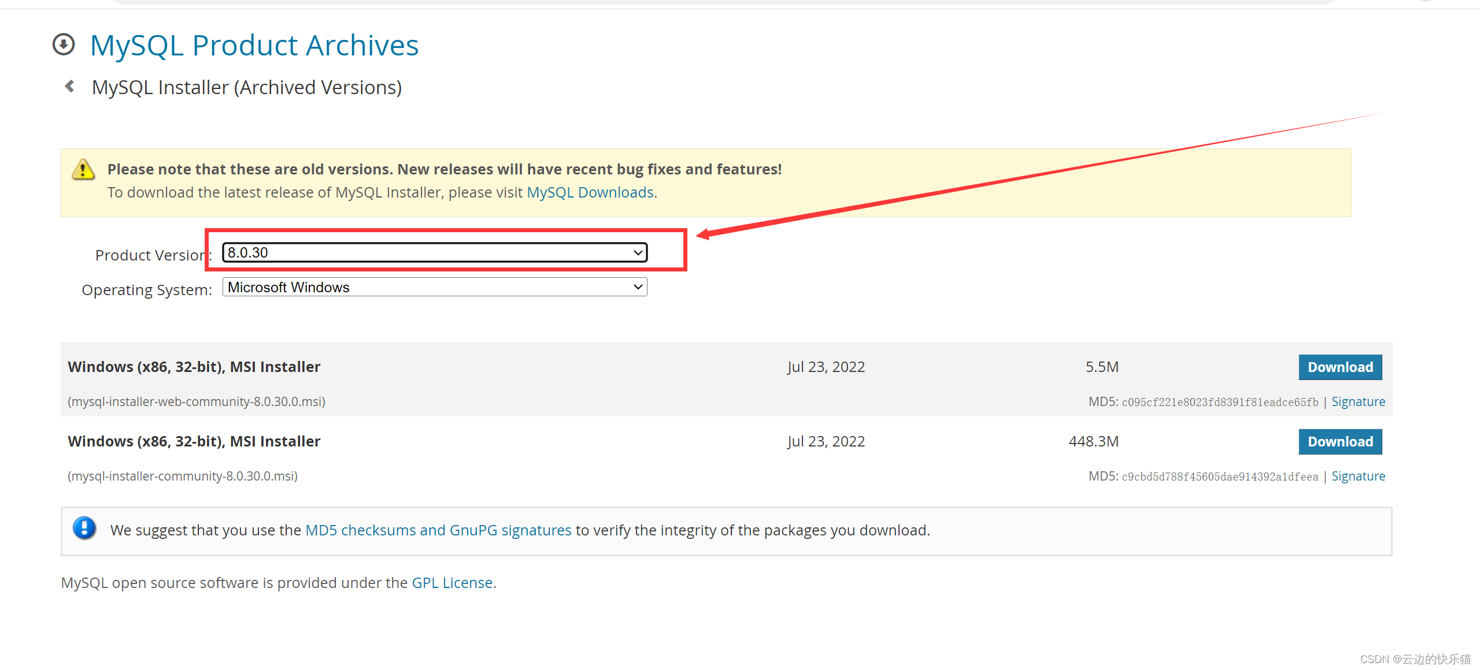This screenshot has height=670, width=1480.
Task: Click MD5 hash c9cbd5d788f45605dae914392a1dfeea
Action: tap(1220, 477)
